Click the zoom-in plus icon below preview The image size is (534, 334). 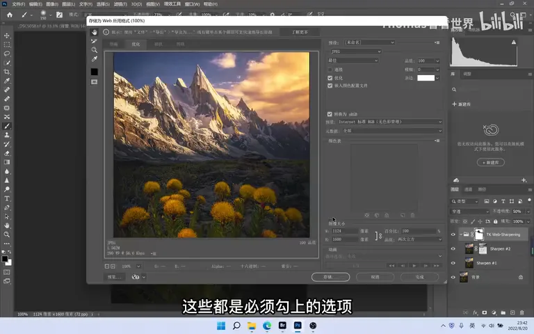point(113,267)
